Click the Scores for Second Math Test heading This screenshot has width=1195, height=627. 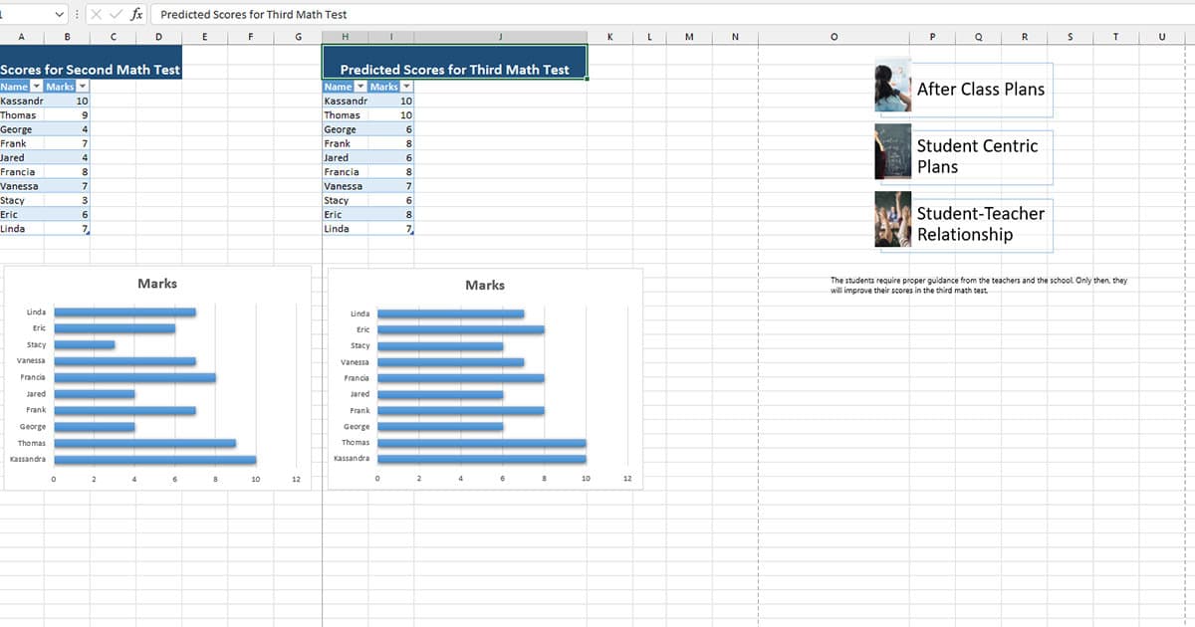coord(91,70)
